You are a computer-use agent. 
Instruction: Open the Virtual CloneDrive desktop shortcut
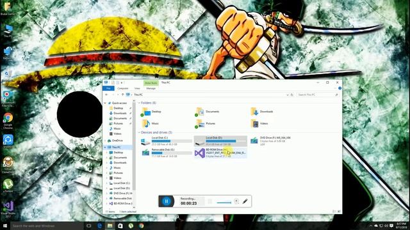pyautogui.click(x=8, y=165)
